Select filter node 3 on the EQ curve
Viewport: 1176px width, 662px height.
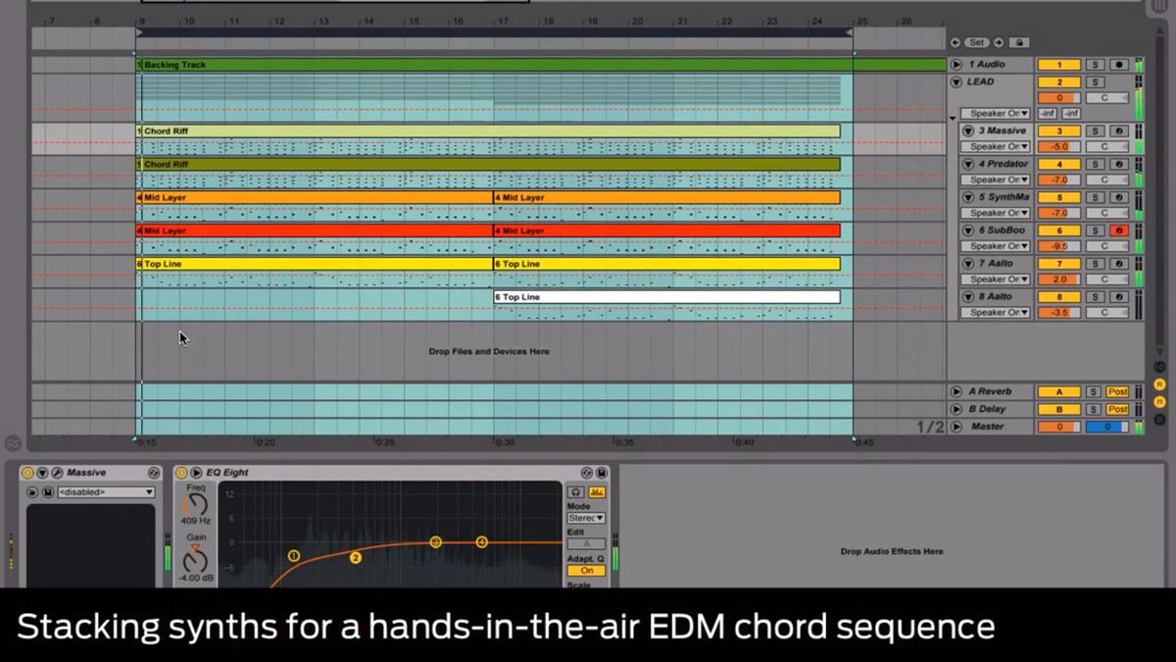click(435, 541)
